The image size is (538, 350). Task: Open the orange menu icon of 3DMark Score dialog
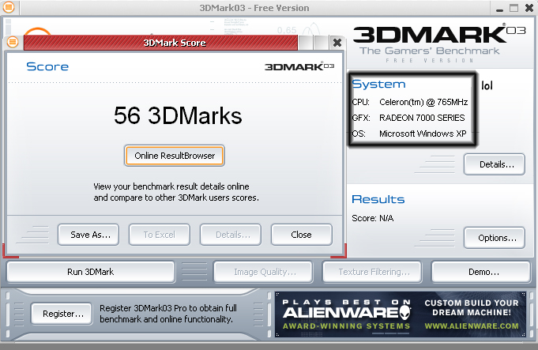13,42
